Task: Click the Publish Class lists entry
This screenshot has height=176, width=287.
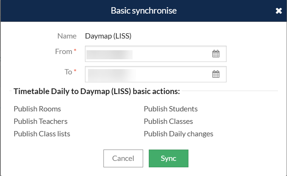Action: (x=42, y=134)
